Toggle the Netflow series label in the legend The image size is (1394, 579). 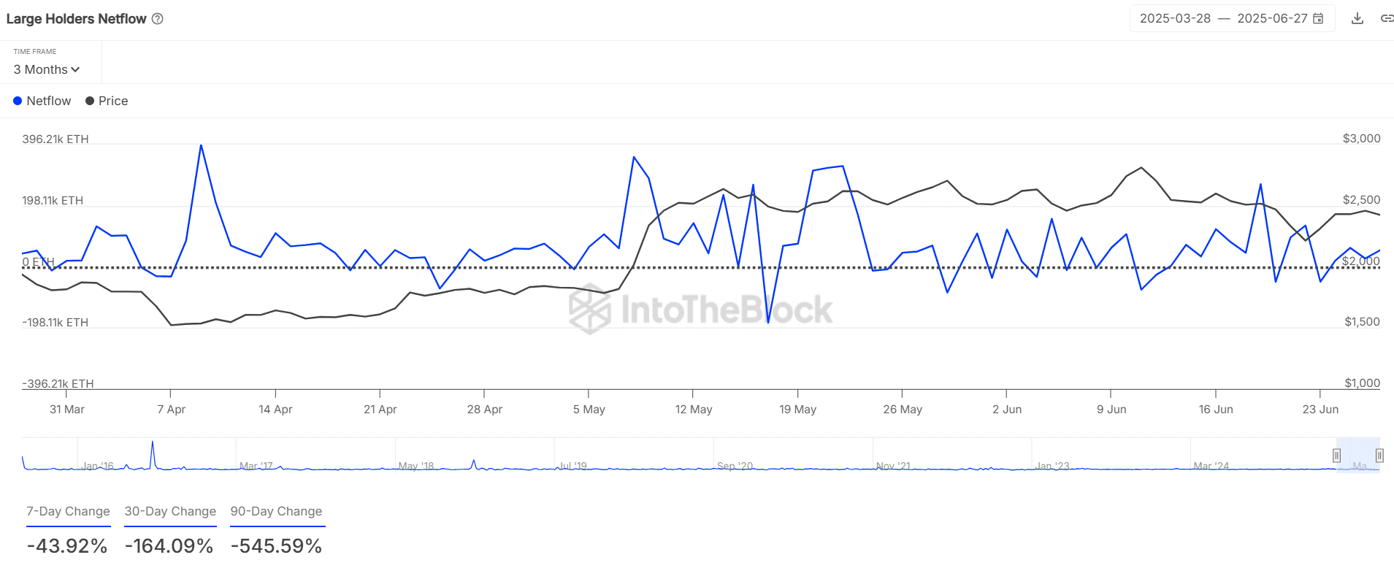point(48,101)
